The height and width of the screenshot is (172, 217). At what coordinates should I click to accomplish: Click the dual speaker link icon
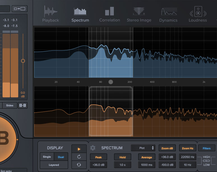22,106
